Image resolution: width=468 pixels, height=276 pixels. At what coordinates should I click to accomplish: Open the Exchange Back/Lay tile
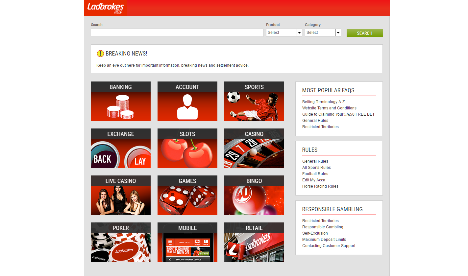tap(120, 148)
